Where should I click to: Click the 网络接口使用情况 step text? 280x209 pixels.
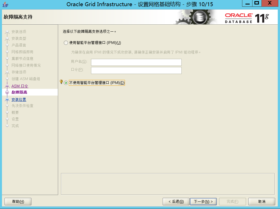(x=26, y=65)
